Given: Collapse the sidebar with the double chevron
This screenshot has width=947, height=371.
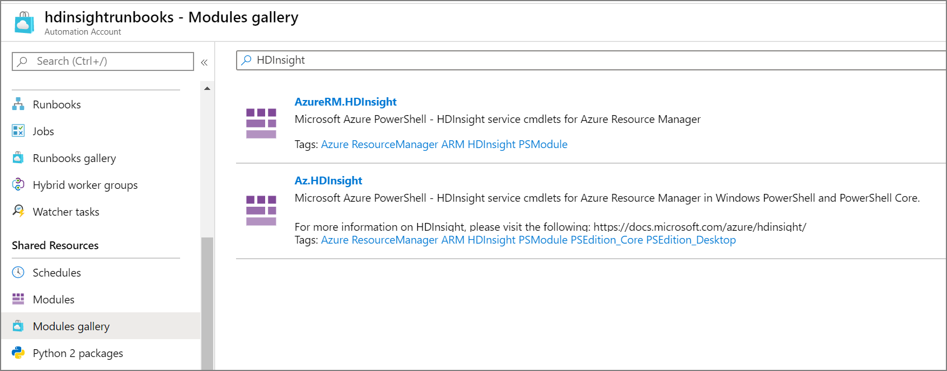Looking at the screenshot, I should [204, 62].
